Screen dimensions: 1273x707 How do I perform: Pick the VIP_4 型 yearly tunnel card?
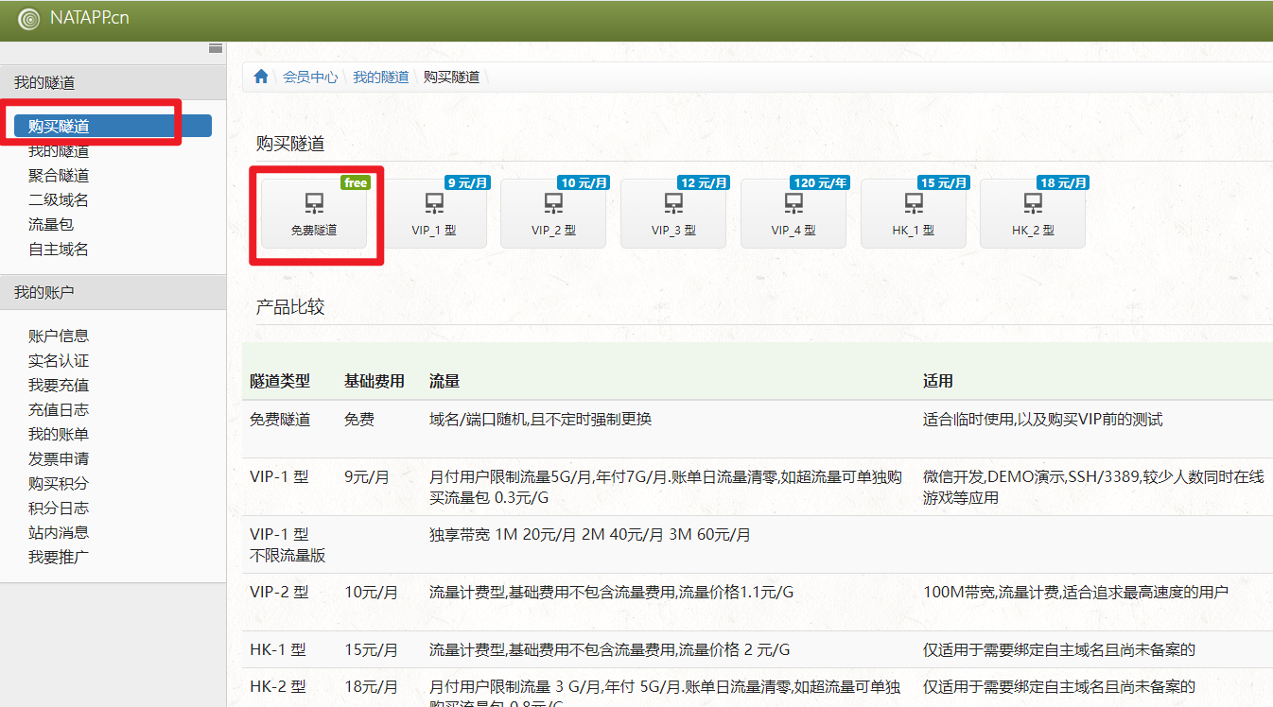[x=793, y=214]
